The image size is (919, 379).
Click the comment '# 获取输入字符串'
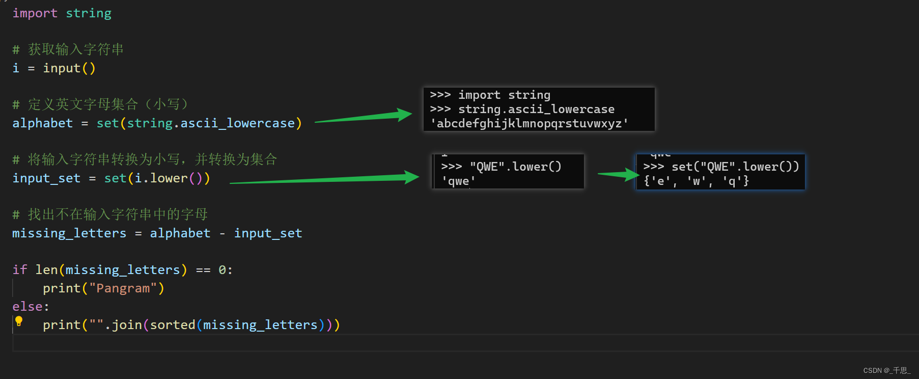coord(68,49)
